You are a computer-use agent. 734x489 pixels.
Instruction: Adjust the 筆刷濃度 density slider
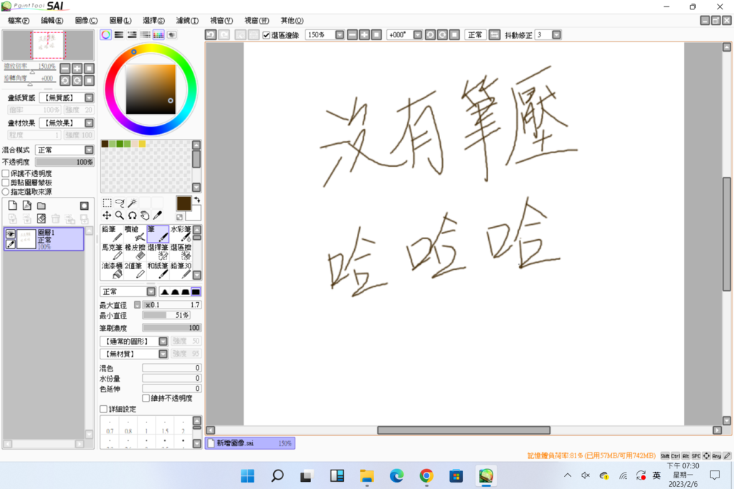(172, 328)
